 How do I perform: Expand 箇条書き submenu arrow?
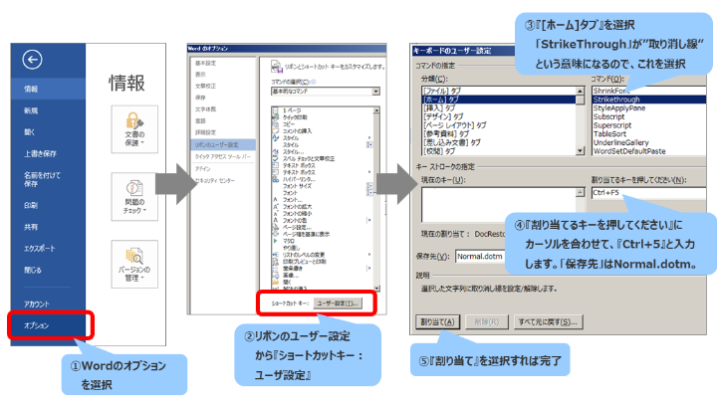click(369, 269)
